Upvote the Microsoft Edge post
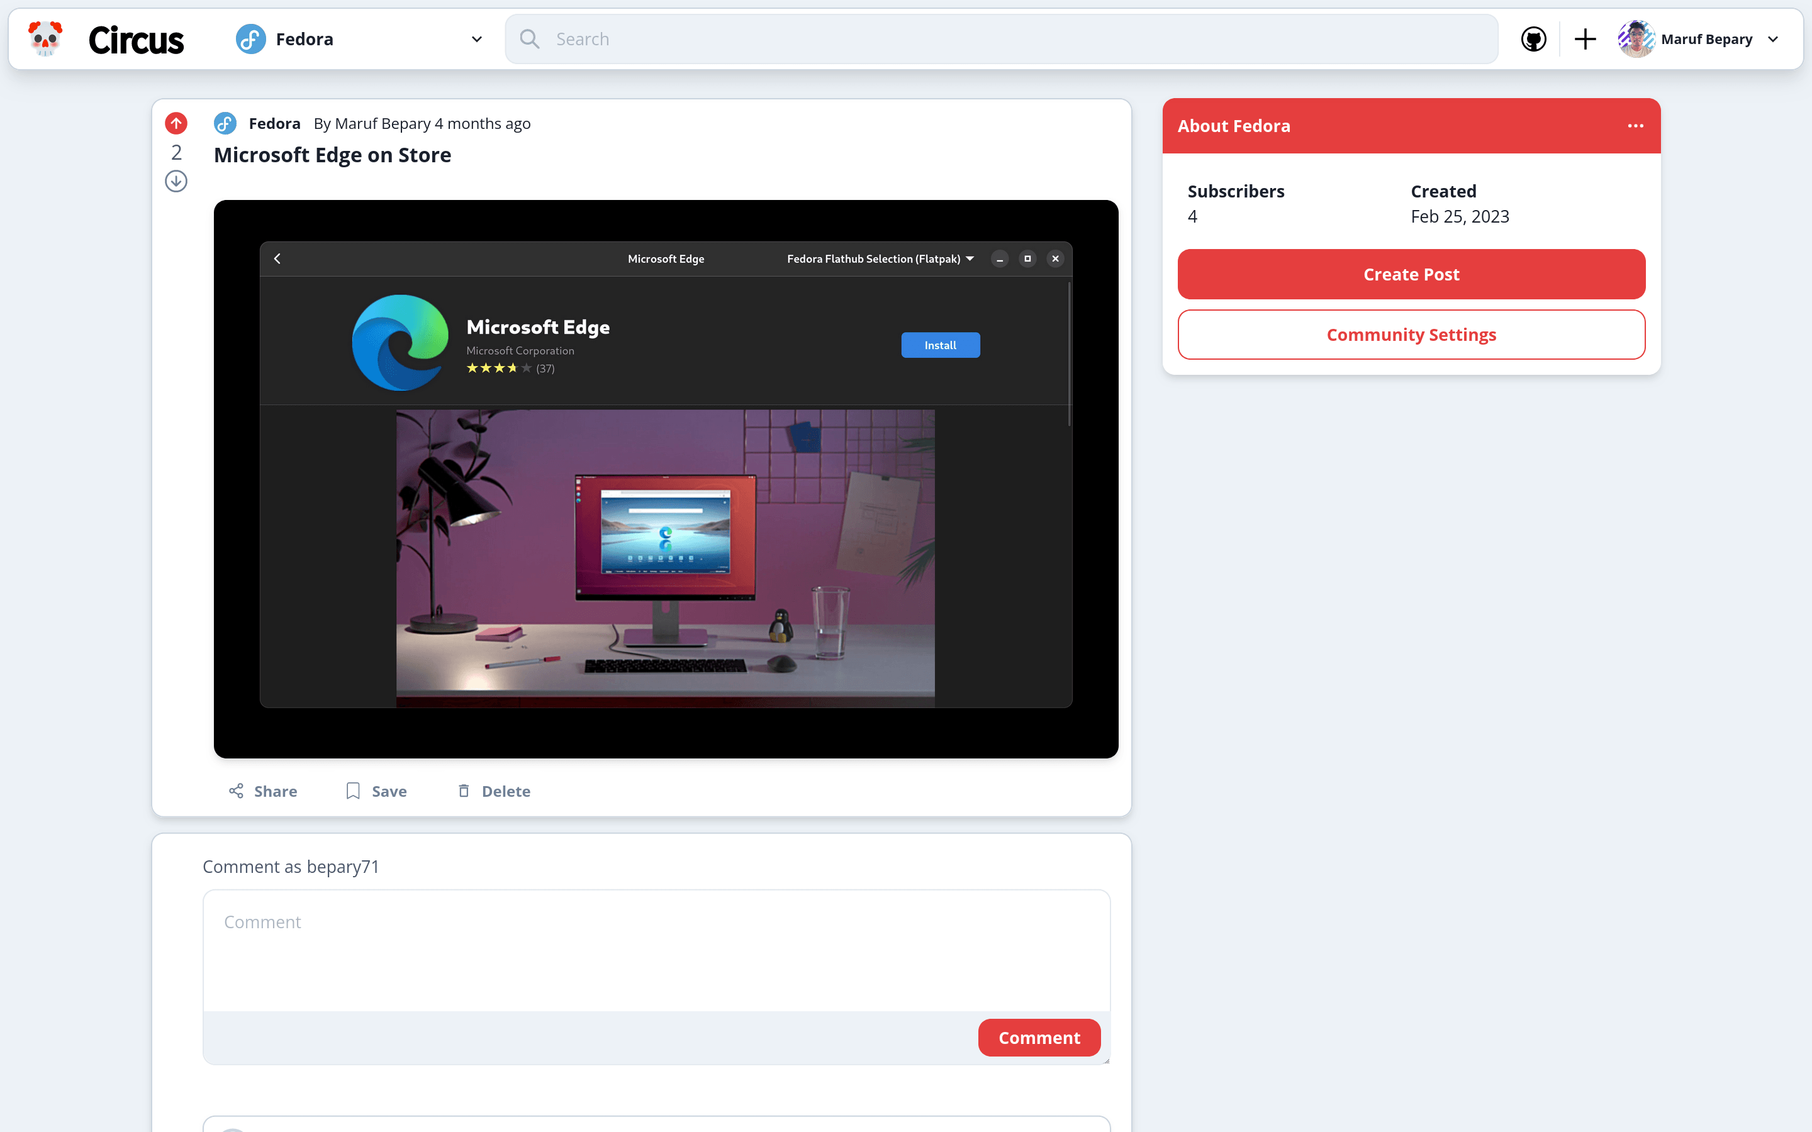This screenshot has height=1132, width=1812. (176, 123)
